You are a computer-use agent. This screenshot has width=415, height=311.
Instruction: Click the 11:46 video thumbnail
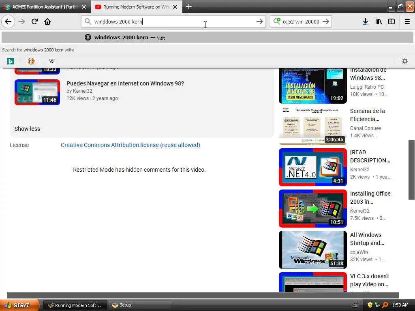37,92
